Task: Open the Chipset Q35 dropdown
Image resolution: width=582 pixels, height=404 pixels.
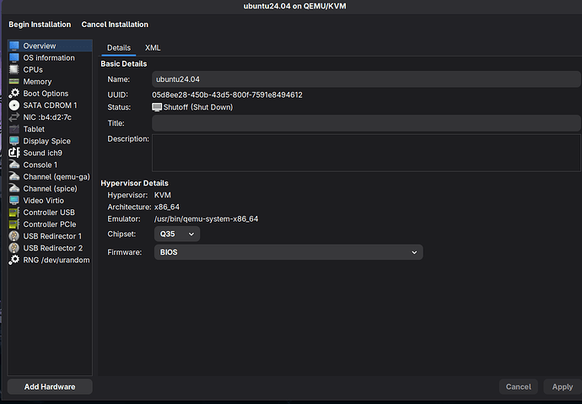Action: [x=177, y=234]
